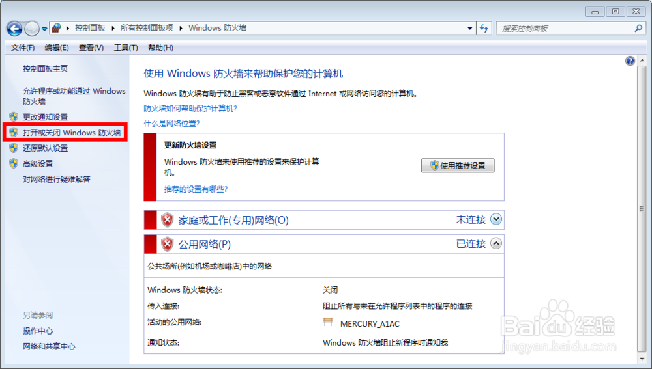Click the forward navigation arrow button
Viewport: 652px width, 369px height.
click(x=32, y=29)
